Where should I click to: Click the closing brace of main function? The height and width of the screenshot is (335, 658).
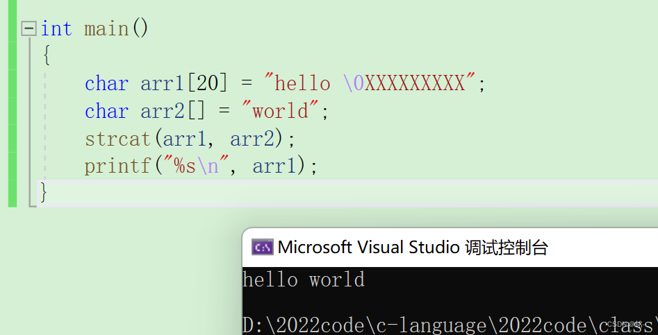(x=43, y=193)
